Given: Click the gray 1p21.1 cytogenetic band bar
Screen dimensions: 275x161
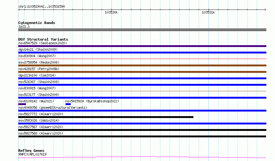Looking at the screenshot, I should (142, 30).
